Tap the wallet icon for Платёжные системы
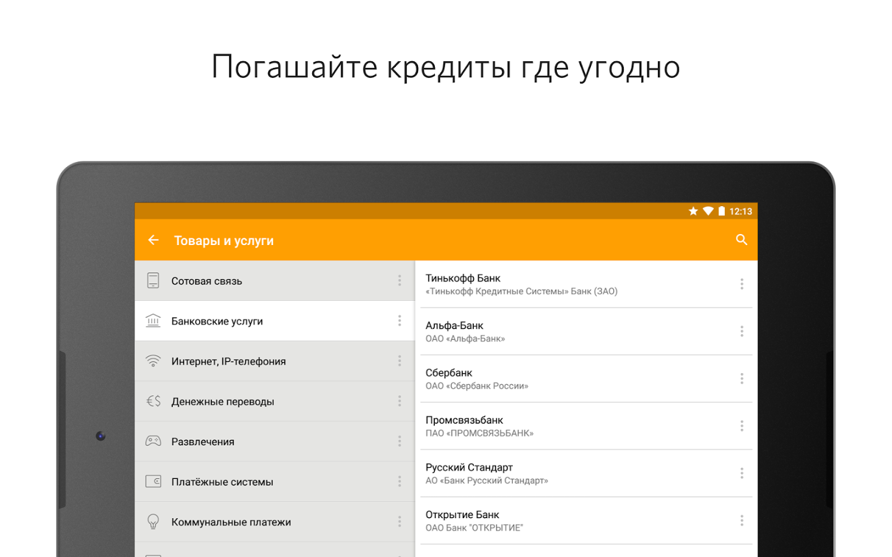The width and height of the screenshot is (892, 557). [153, 481]
